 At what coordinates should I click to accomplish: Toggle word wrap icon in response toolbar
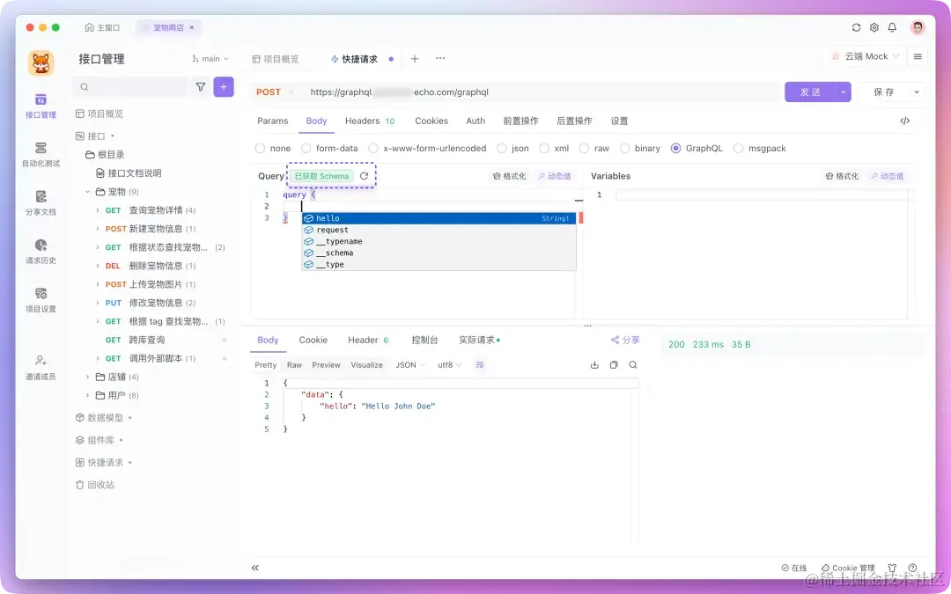click(x=480, y=365)
